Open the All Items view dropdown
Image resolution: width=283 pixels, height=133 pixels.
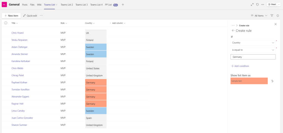tap(259, 16)
